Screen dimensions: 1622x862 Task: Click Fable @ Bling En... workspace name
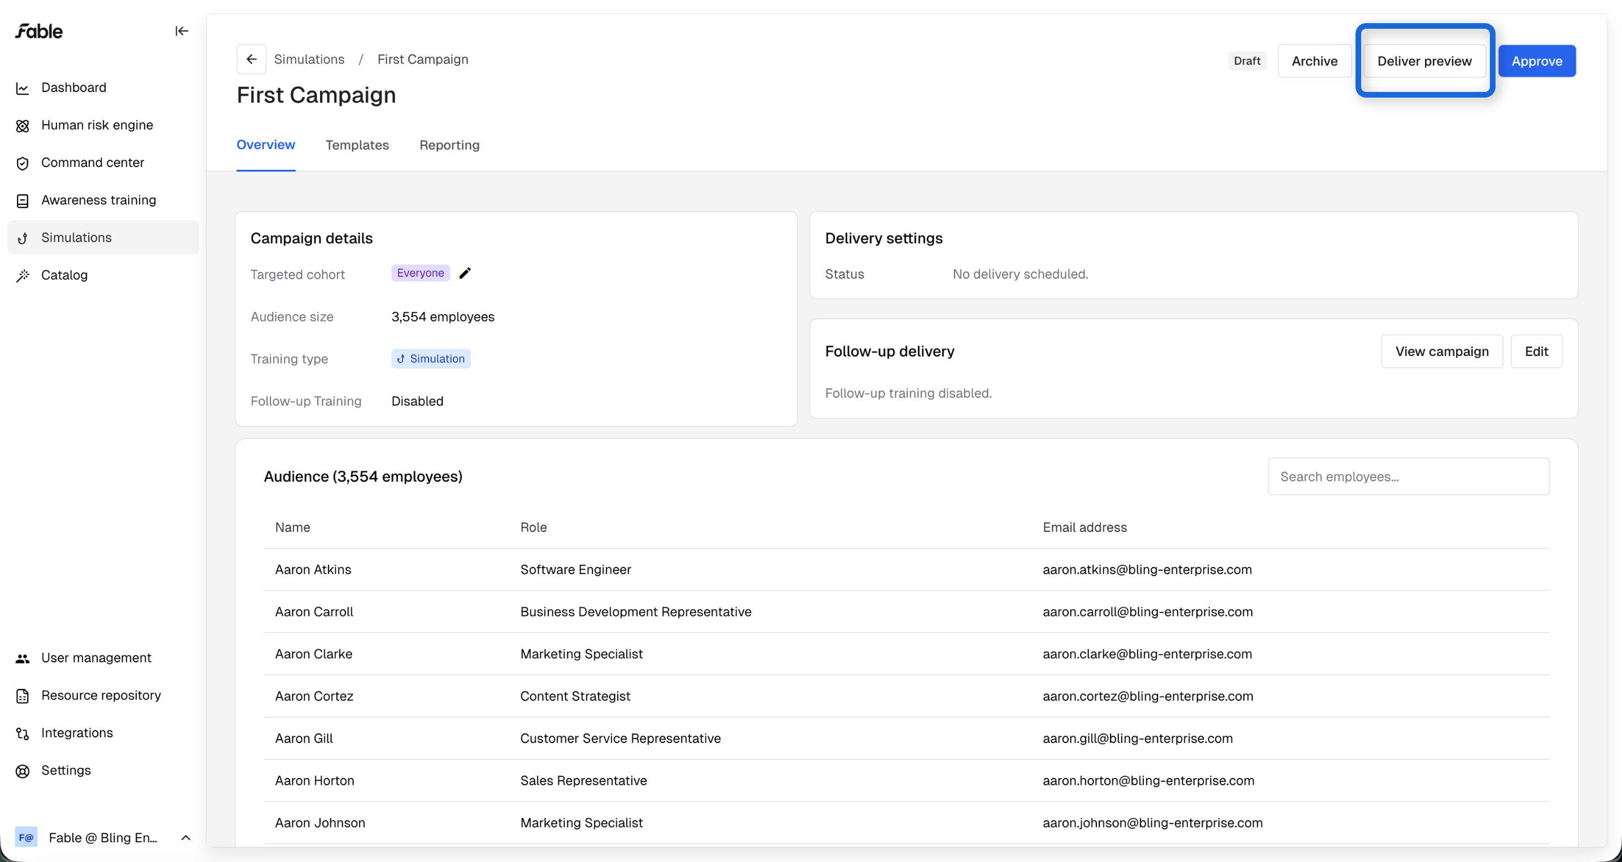103,838
